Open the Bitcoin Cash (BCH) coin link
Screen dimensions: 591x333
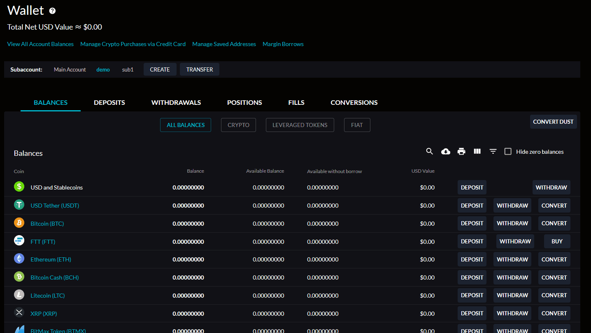[55, 277]
